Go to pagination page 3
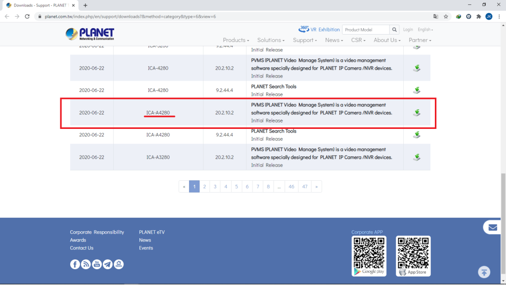 pyautogui.click(x=215, y=187)
